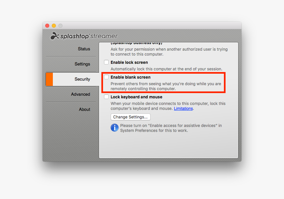Open the About tab
Screen dimensions: 284x199
pos(85,109)
